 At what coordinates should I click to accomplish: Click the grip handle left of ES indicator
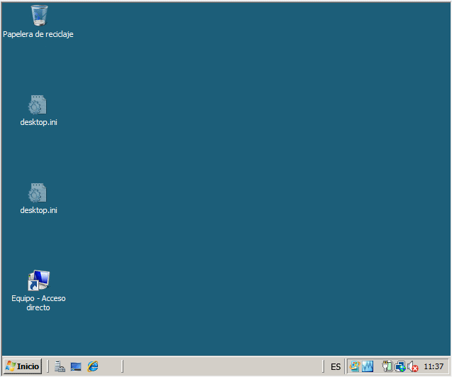click(324, 366)
